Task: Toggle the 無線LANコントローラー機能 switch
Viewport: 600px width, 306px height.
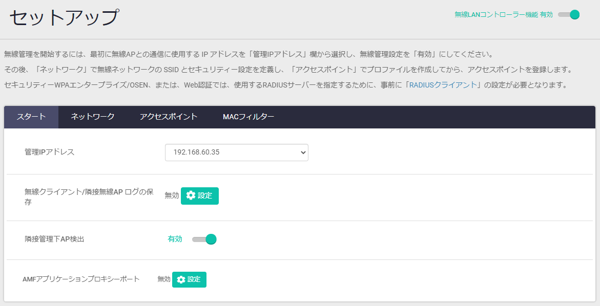Action: (x=569, y=15)
